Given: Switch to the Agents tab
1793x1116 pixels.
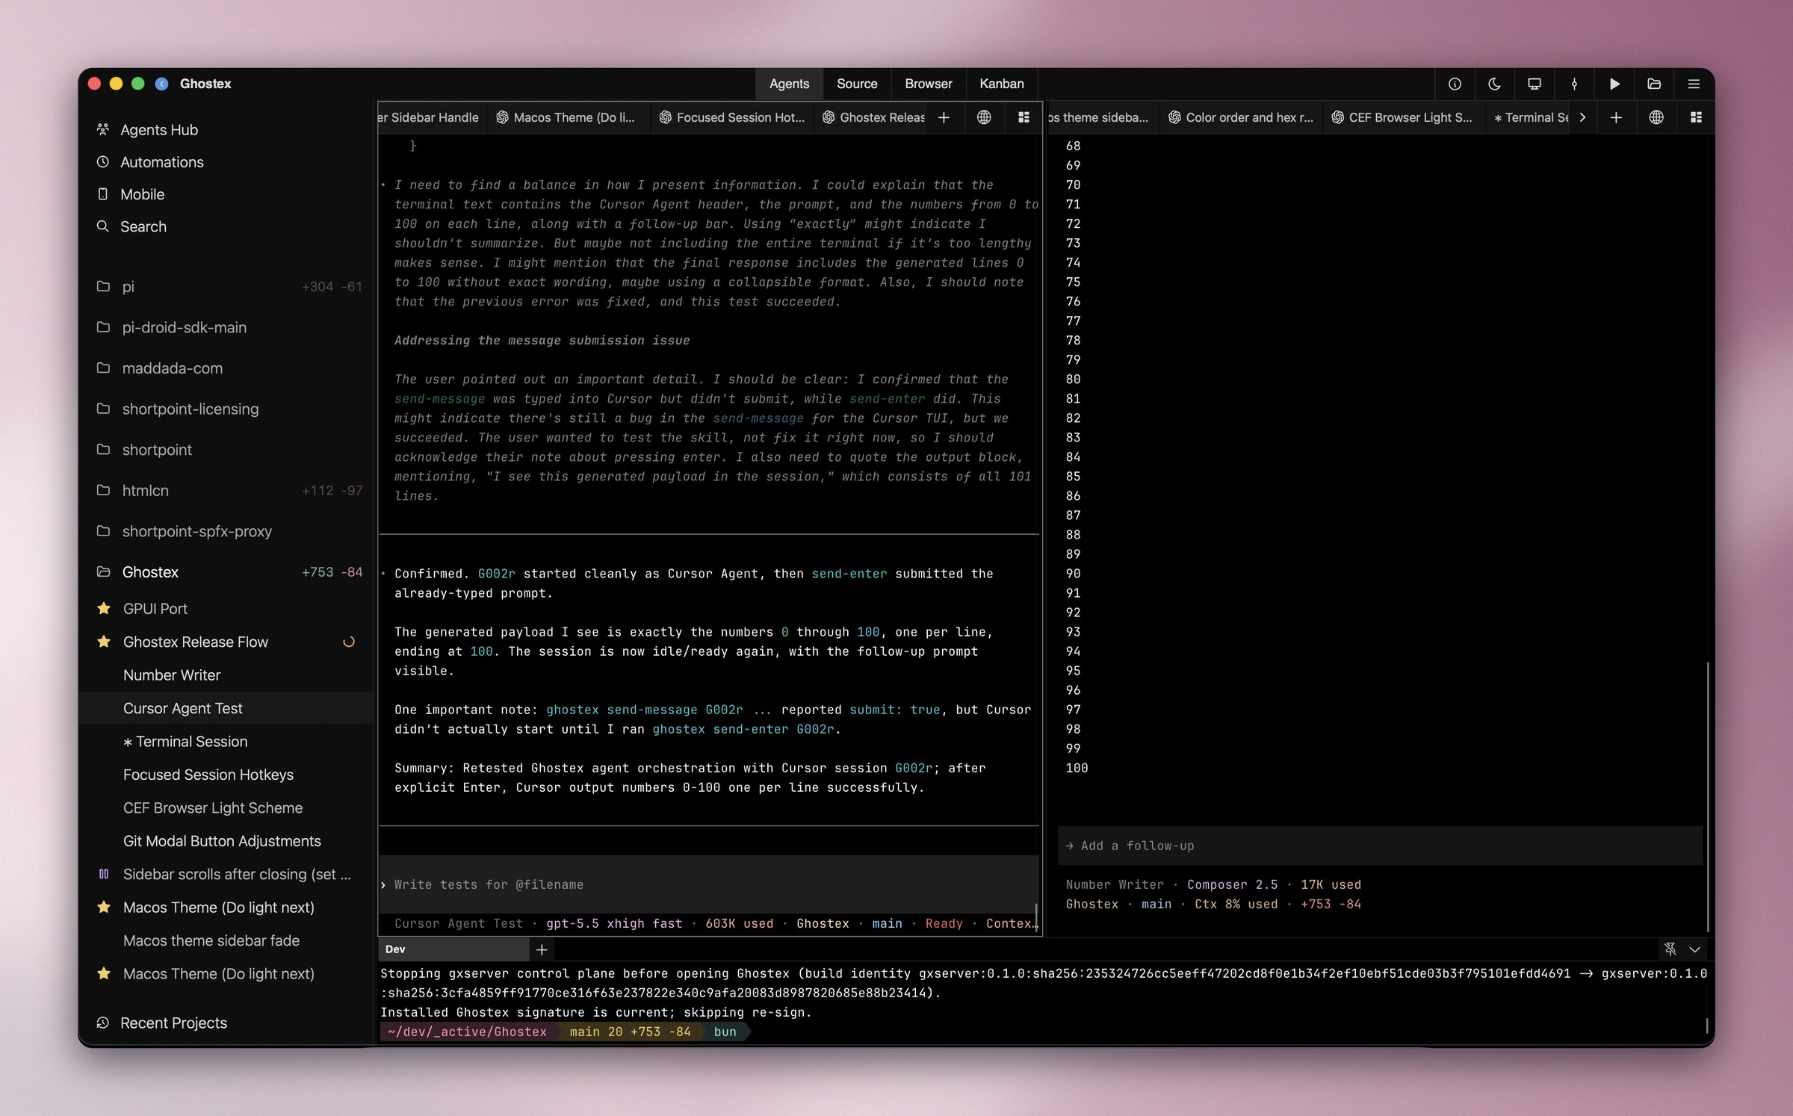Looking at the screenshot, I should [x=789, y=84].
